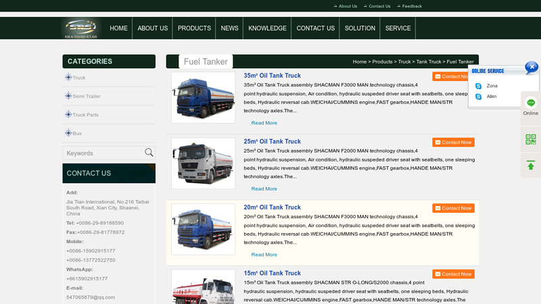Click Contact Now for 20m³ truck

(453, 208)
